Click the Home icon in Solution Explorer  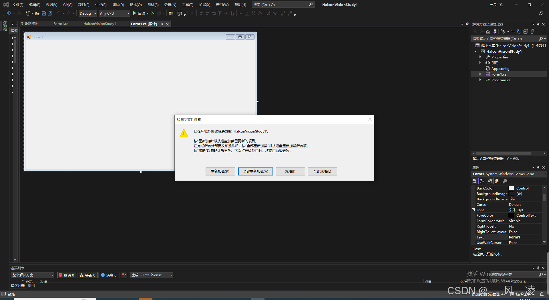(488, 31)
